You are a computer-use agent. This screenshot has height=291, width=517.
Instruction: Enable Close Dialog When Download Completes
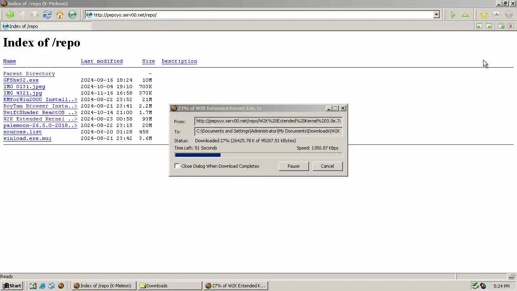pos(177,166)
